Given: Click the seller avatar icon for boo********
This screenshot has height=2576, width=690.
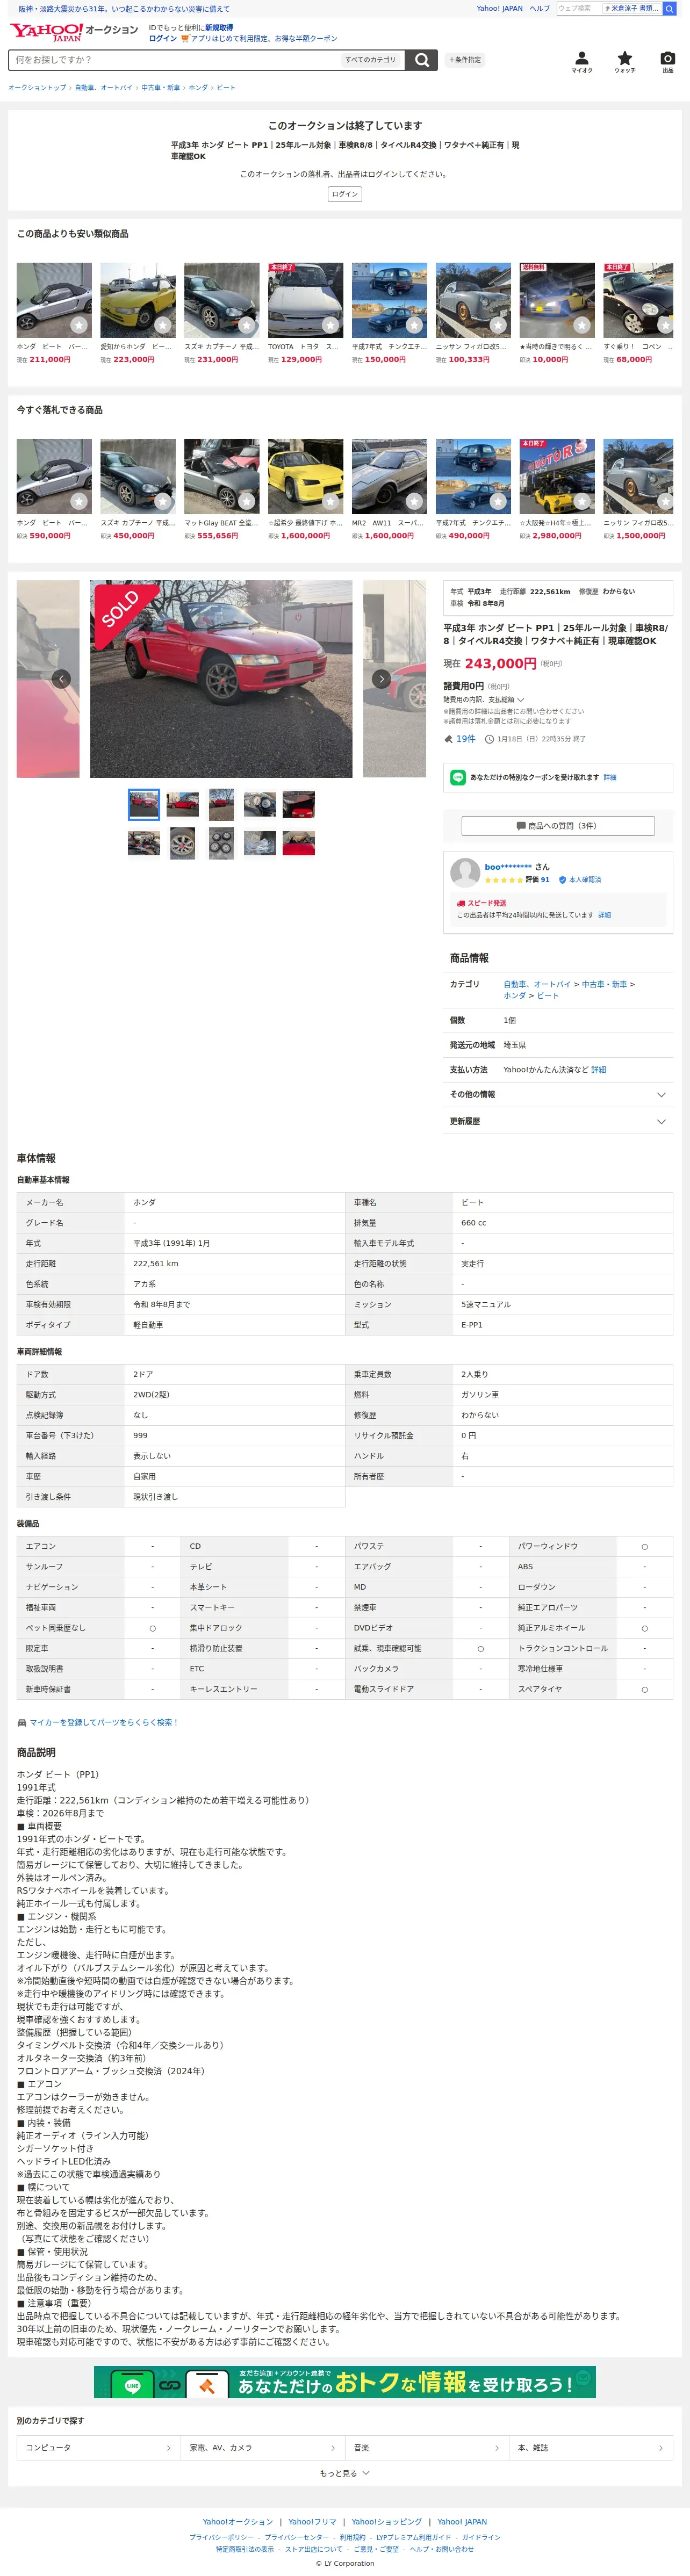Looking at the screenshot, I should [465, 872].
